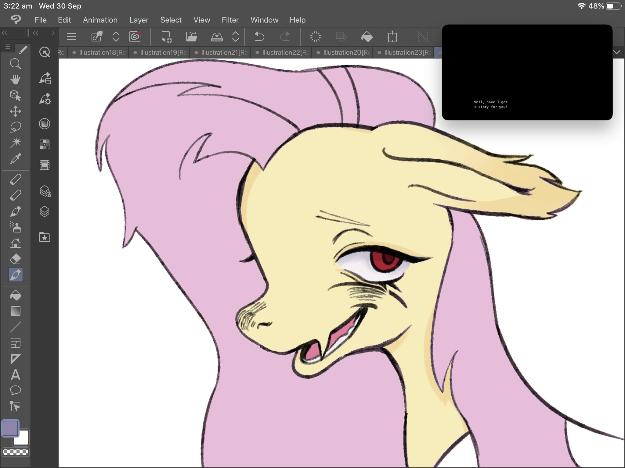Expand the canvas tab list chevron
625x468 pixels.
tap(617, 52)
